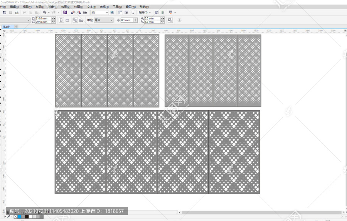Click the page height 297.0 mm field
Screen dimensions: 347x221
tap(43, 22)
